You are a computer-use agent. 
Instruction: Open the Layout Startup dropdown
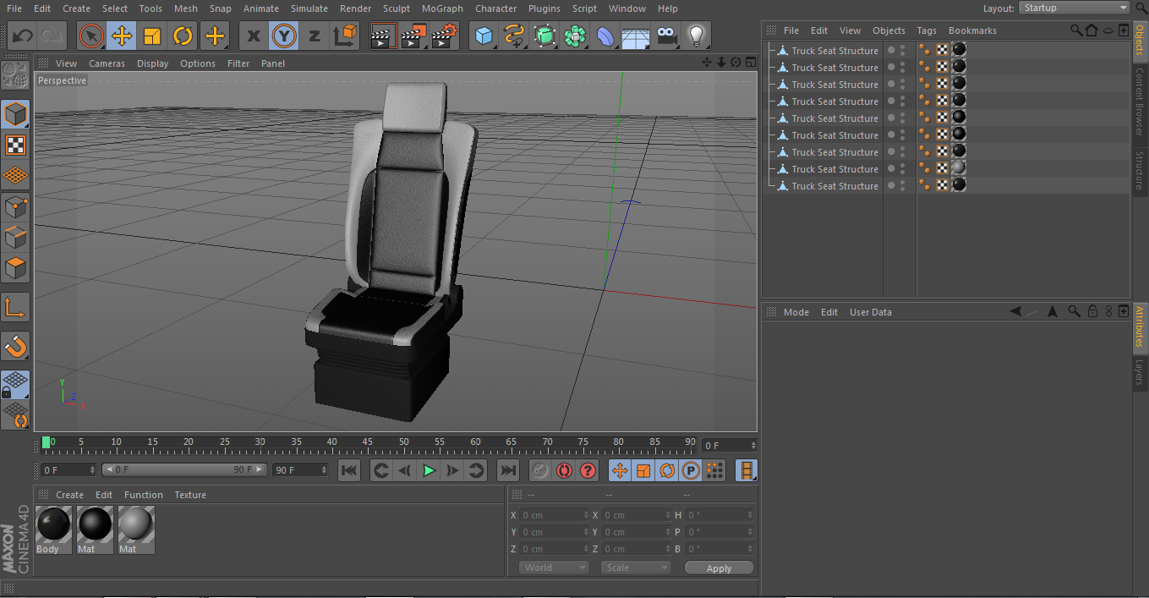[x=1074, y=8]
